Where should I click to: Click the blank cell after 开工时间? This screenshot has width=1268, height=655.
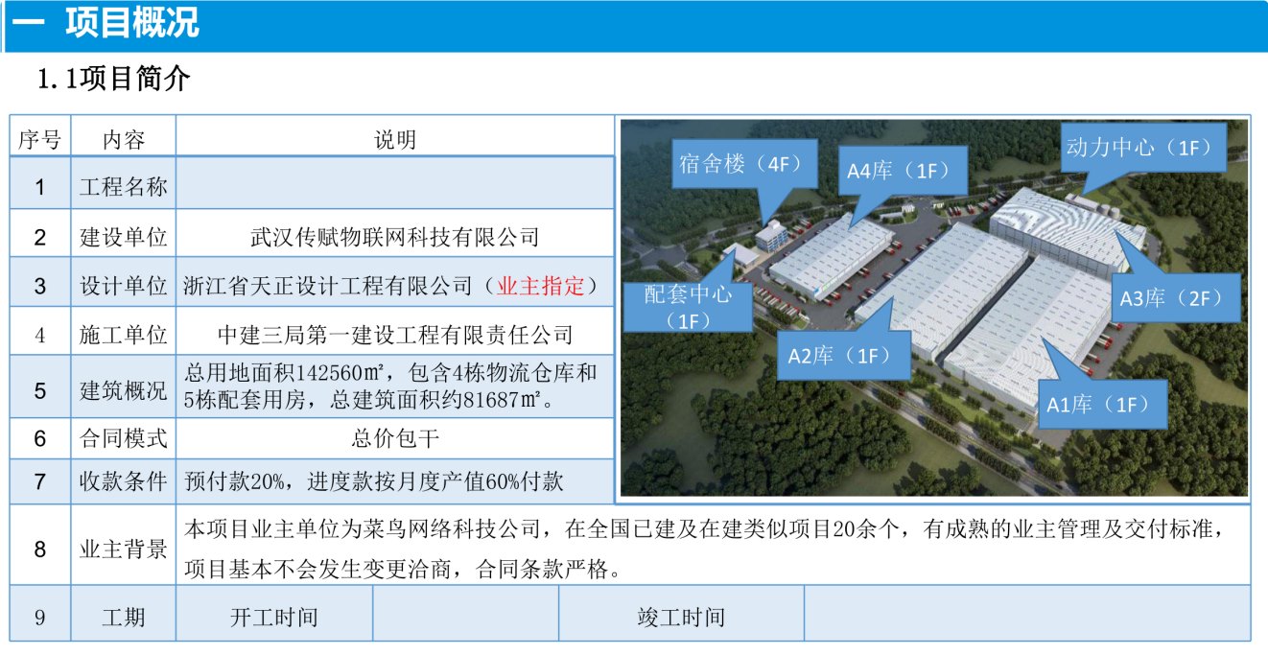(x=464, y=617)
